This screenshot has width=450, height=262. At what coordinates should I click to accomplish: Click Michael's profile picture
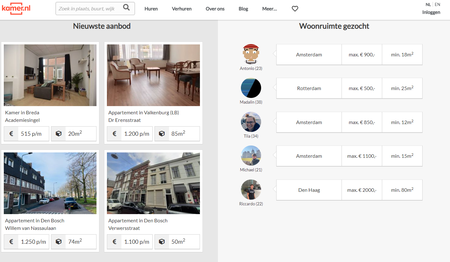[x=251, y=156]
